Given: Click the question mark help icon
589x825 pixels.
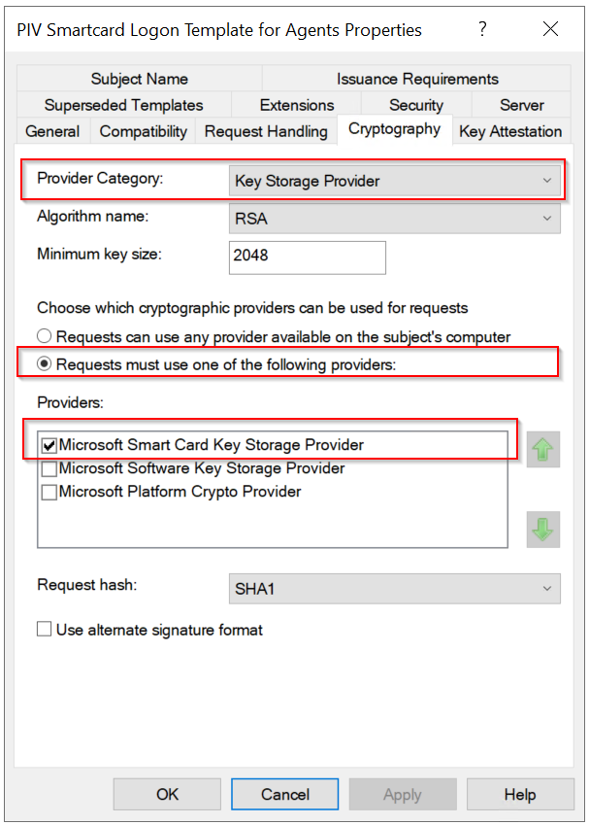Looking at the screenshot, I should (482, 29).
